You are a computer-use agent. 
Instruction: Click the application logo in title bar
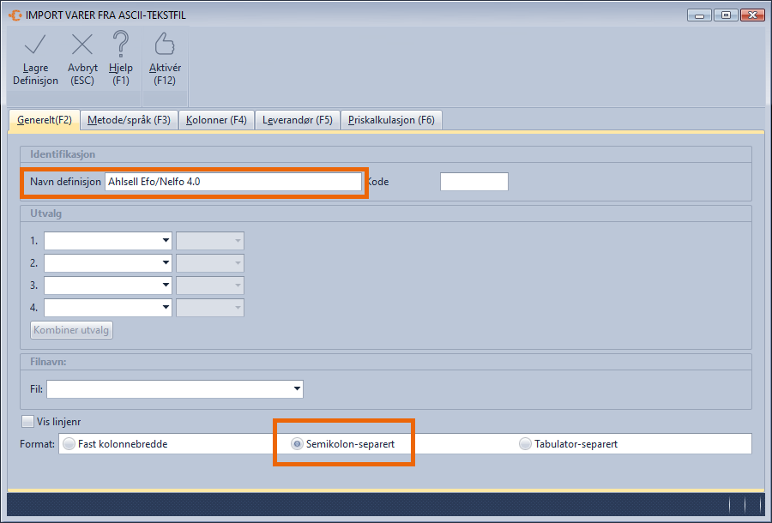point(15,15)
